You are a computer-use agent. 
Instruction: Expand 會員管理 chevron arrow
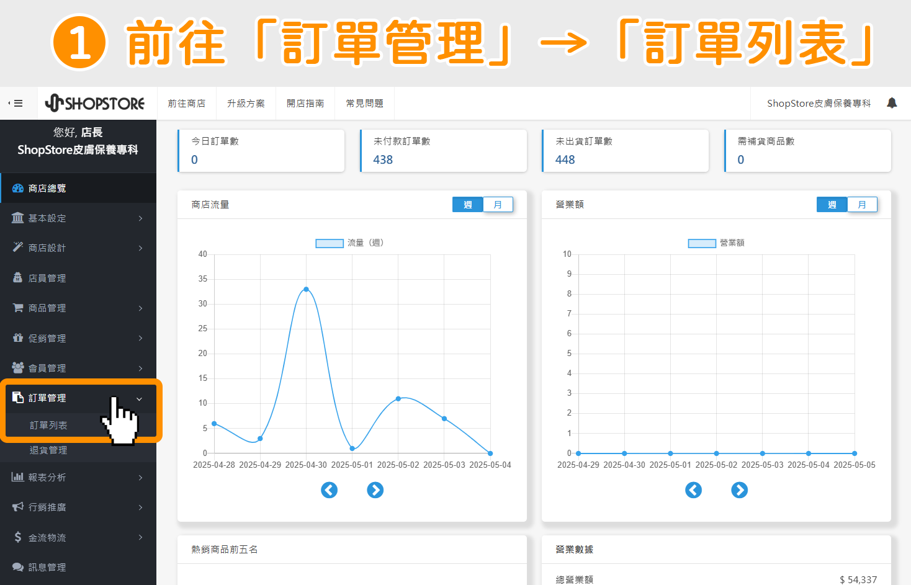point(141,368)
